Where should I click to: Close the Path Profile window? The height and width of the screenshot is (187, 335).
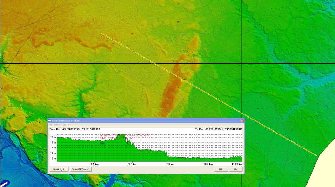(241, 120)
